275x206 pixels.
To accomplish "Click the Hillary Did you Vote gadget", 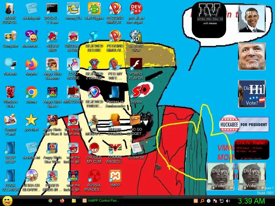I will pos(252,94).
